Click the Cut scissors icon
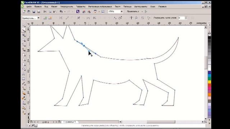This screenshot has height=129, width=230. (45, 11)
